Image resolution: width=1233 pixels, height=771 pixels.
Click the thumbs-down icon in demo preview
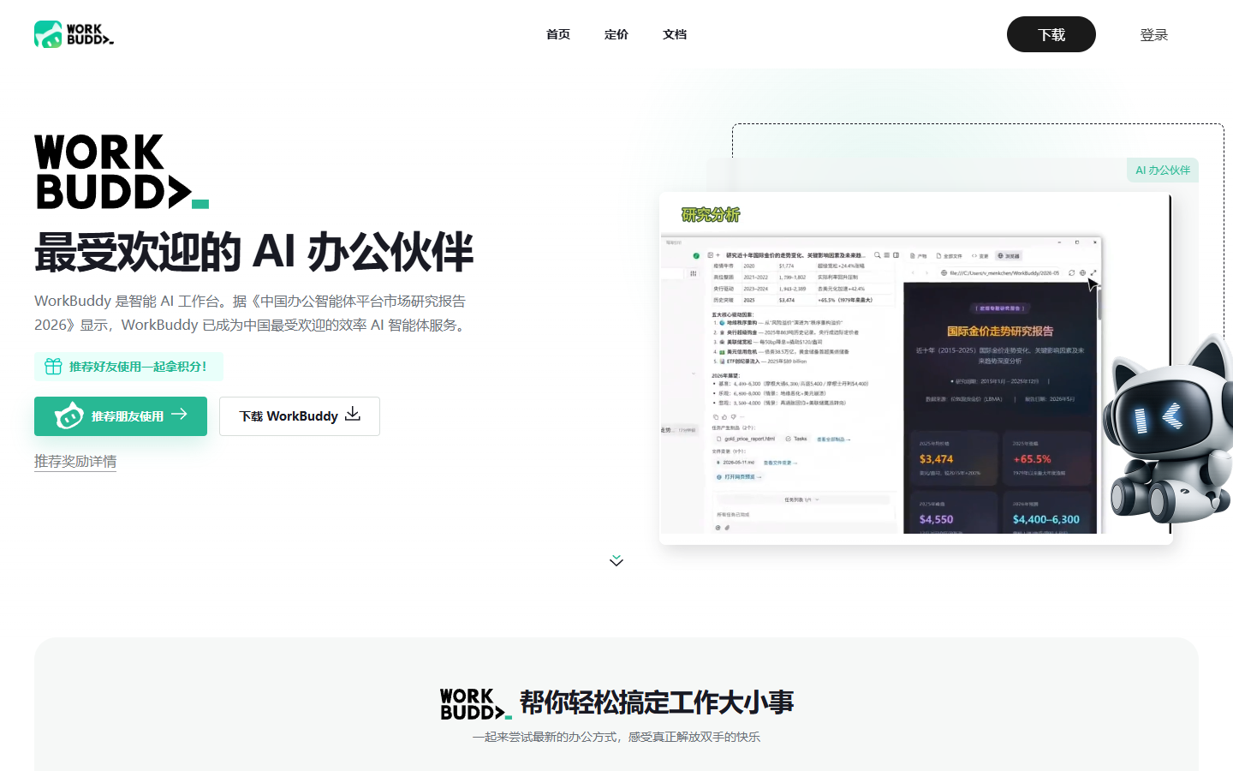(733, 417)
